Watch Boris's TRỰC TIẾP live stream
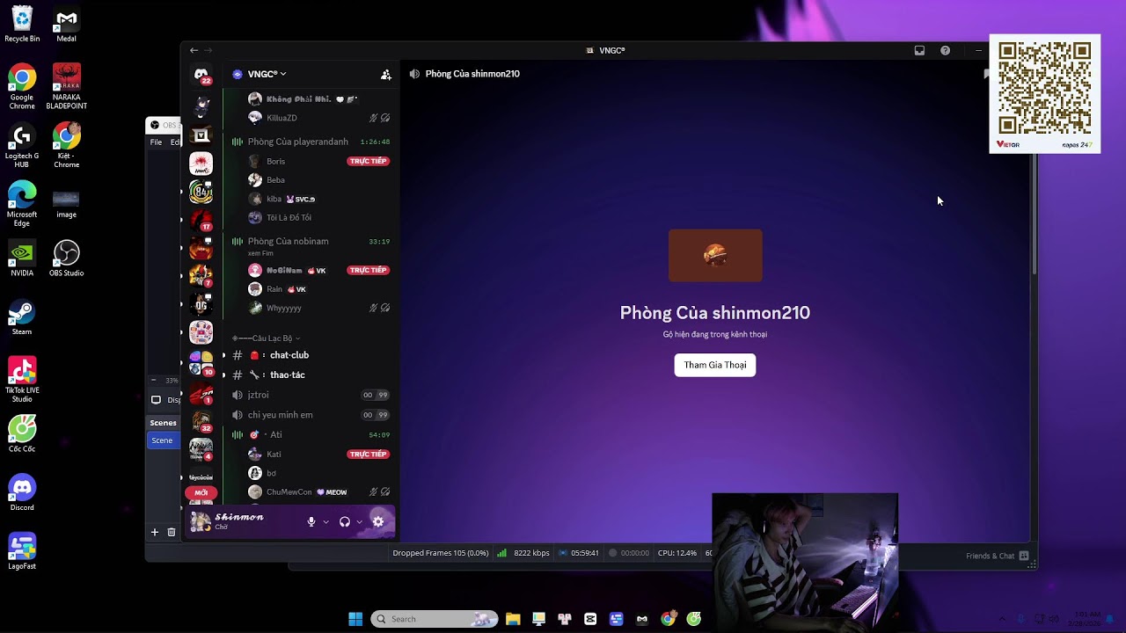Image resolution: width=1126 pixels, height=633 pixels. tap(368, 162)
